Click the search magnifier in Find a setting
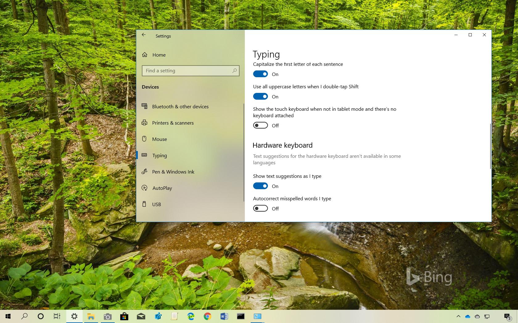 point(234,70)
